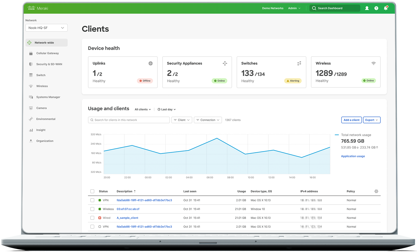Go to Systems Manager in sidebar
The width and height of the screenshot is (417, 252).
tap(48, 97)
